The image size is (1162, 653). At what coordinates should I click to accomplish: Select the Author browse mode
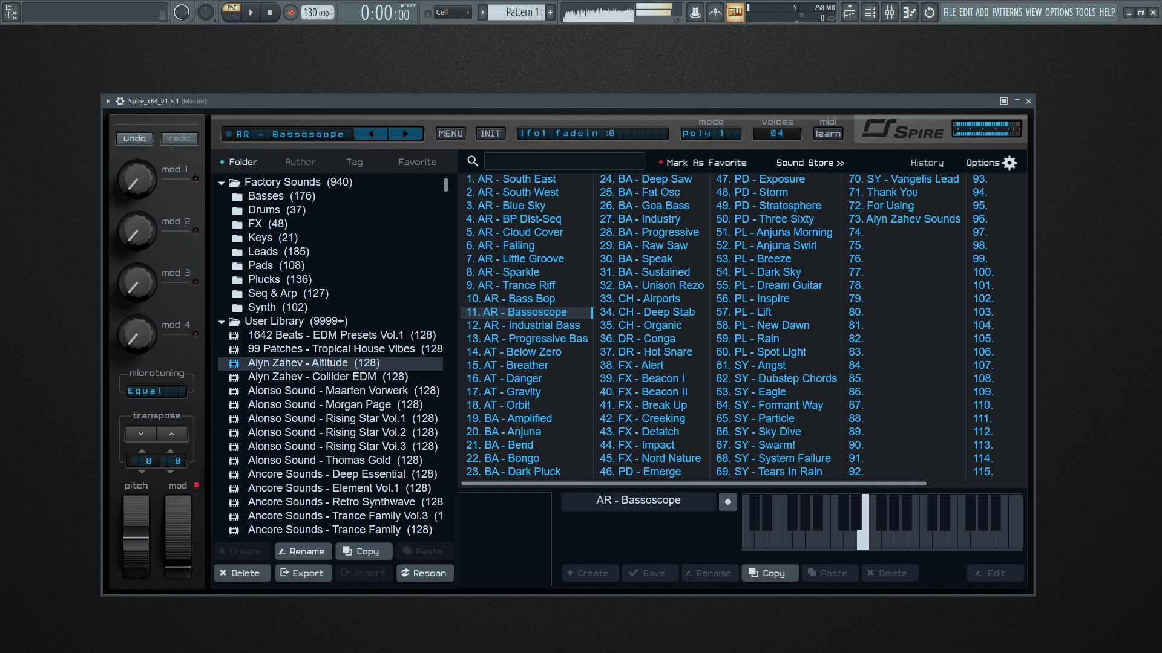300,162
